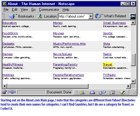Click the vertical scrollbar down arrow

pos(133,81)
